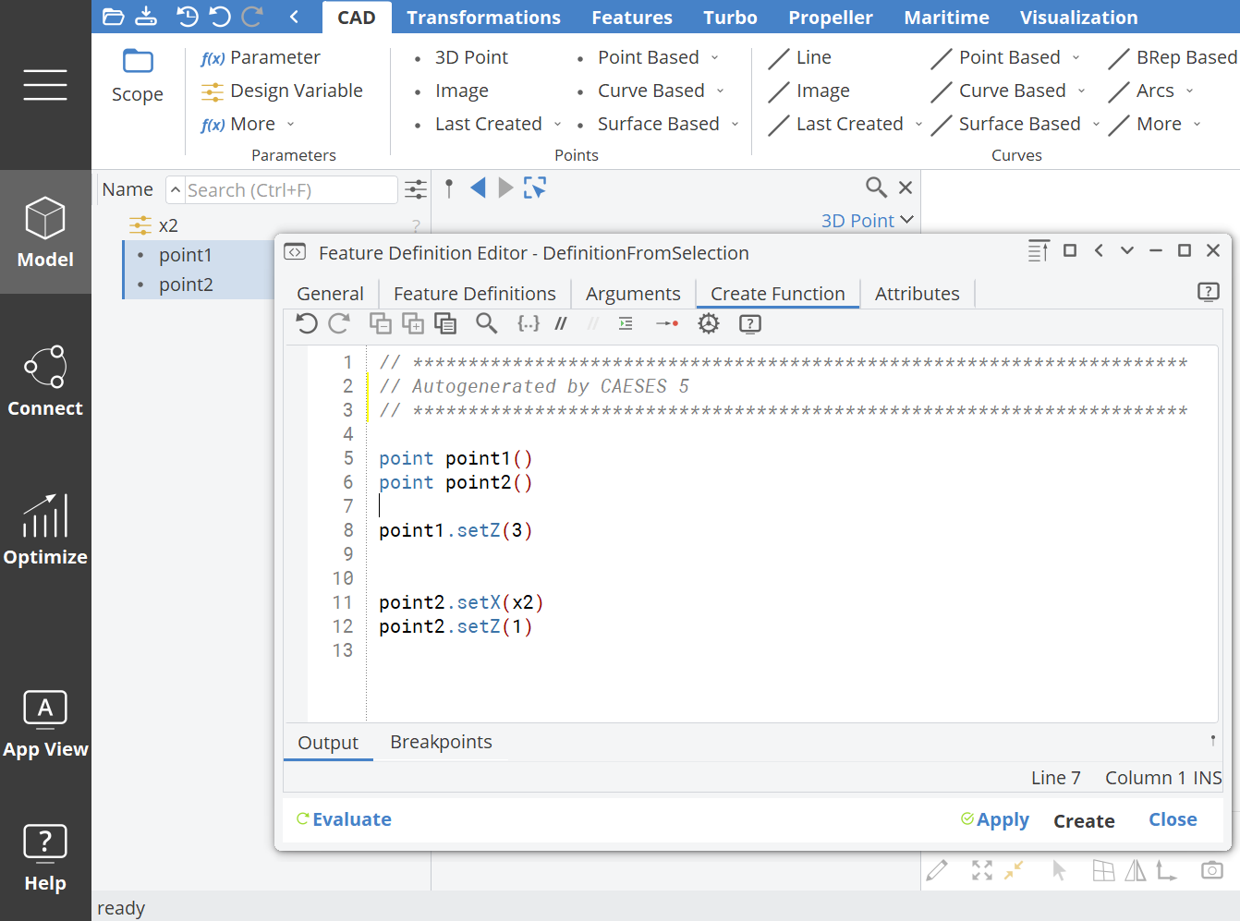This screenshot has height=921, width=1240.
Task: Open the Help section in sidebar
Action: (x=45, y=858)
